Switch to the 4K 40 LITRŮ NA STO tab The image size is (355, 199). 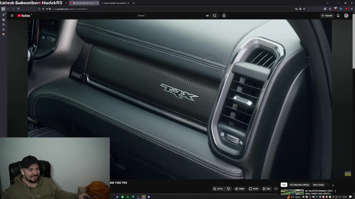pos(84,3)
